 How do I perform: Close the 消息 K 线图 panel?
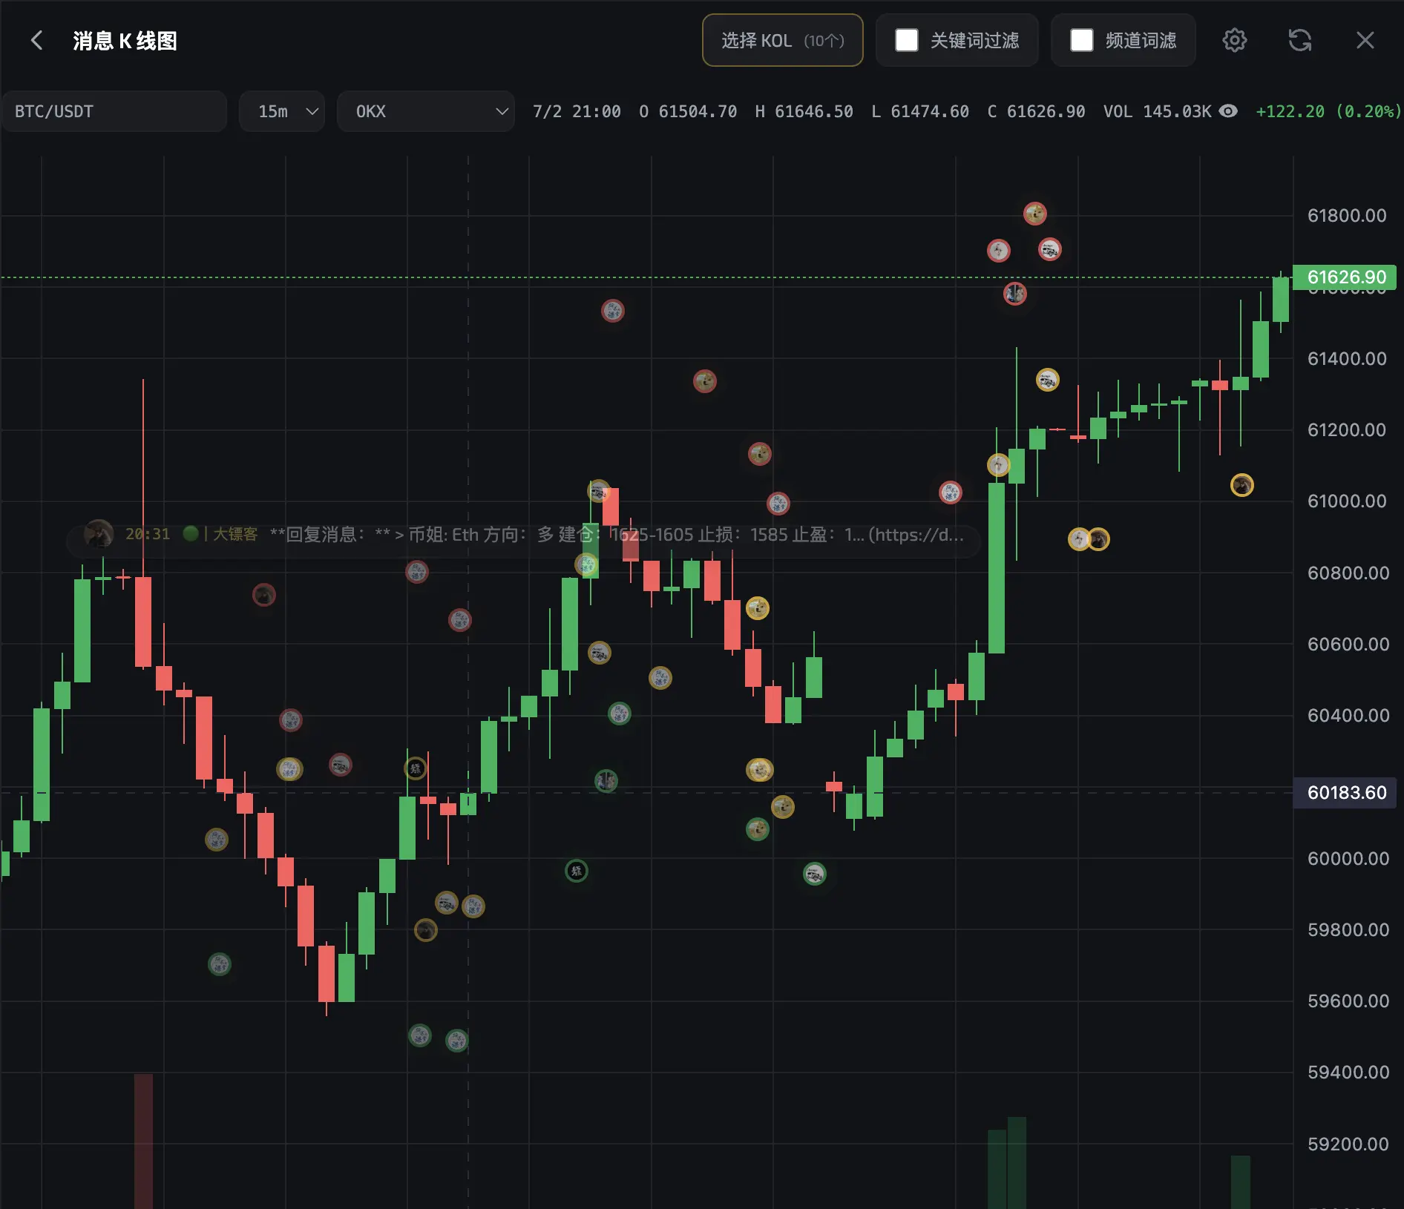click(x=1365, y=40)
